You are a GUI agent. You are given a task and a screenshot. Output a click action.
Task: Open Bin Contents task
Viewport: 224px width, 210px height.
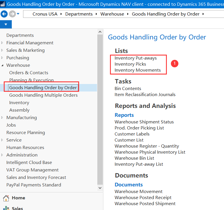(x=128, y=88)
